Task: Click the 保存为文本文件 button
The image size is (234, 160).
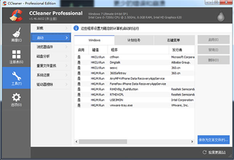Action: (213, 139)
